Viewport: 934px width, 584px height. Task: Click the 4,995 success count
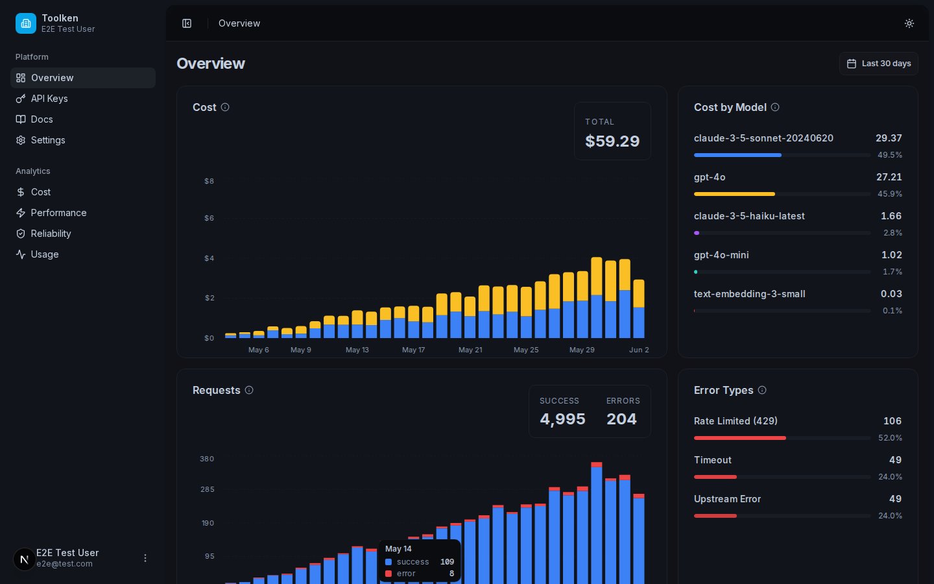562,419
